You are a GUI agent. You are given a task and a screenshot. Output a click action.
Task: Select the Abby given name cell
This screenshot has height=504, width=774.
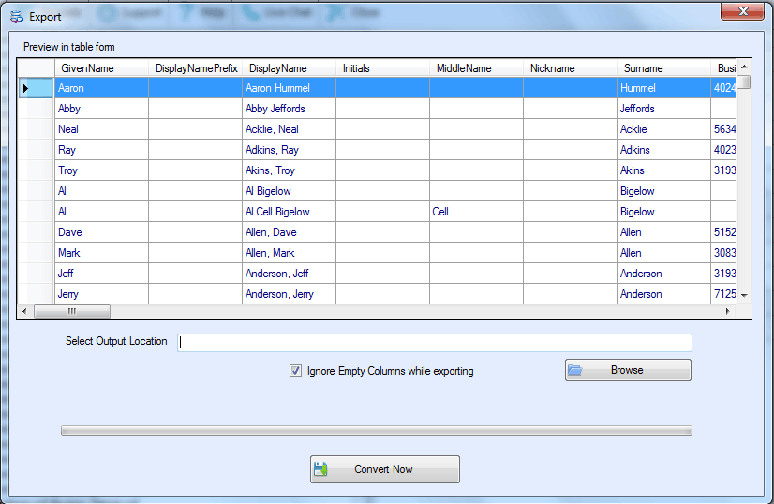102,109
